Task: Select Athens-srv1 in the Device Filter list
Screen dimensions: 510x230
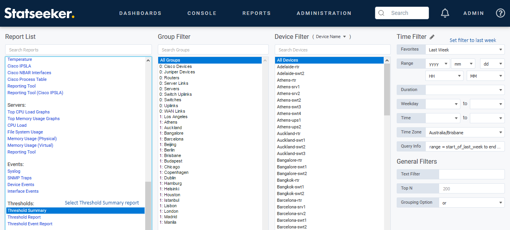Action: pyautogui.click(x=288, y=87)
